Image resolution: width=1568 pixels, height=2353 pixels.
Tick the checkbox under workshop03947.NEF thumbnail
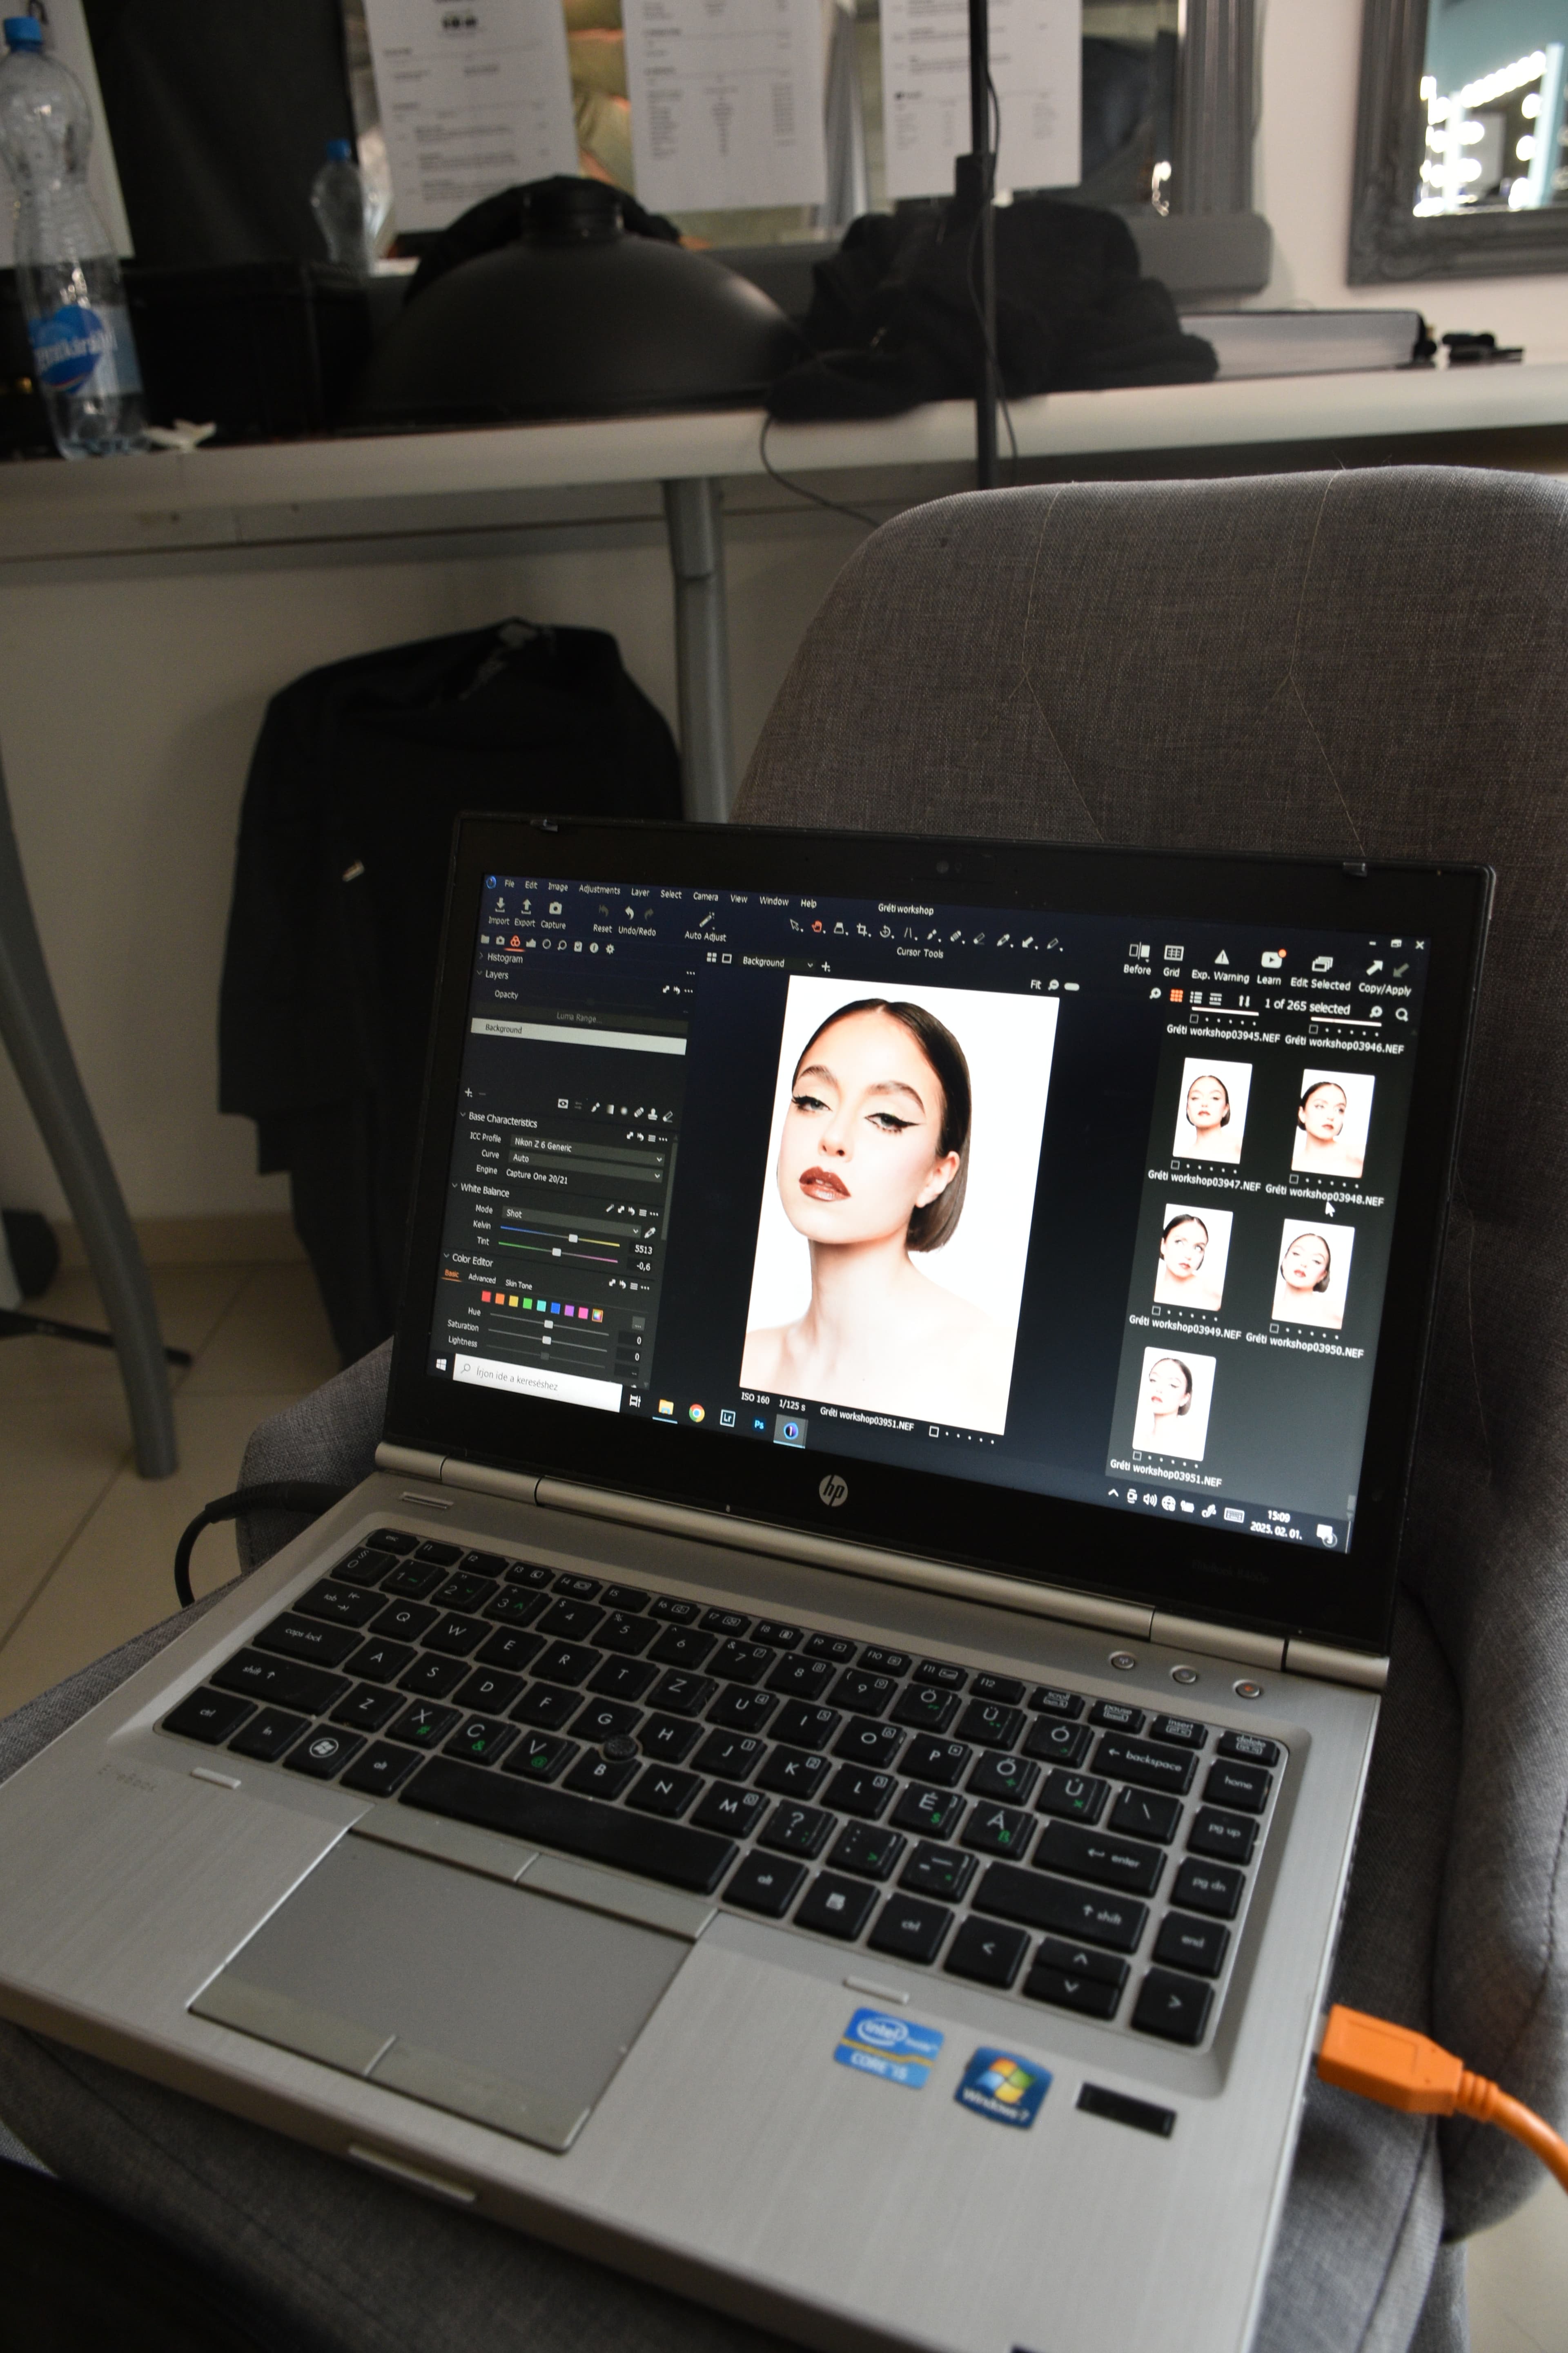1175,1165
